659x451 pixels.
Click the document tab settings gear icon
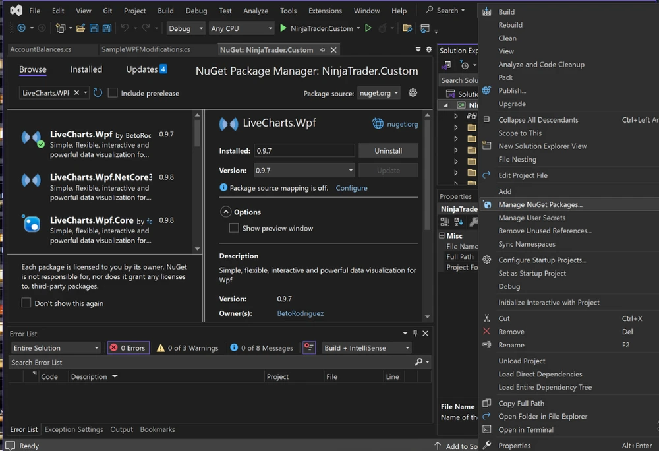(x=429, y=49)
